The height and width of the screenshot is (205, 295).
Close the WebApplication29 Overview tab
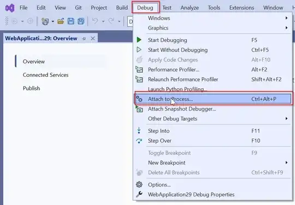tap(93, 39)
